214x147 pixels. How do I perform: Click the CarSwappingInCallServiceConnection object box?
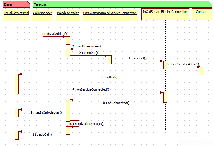[x=110, y=16]
